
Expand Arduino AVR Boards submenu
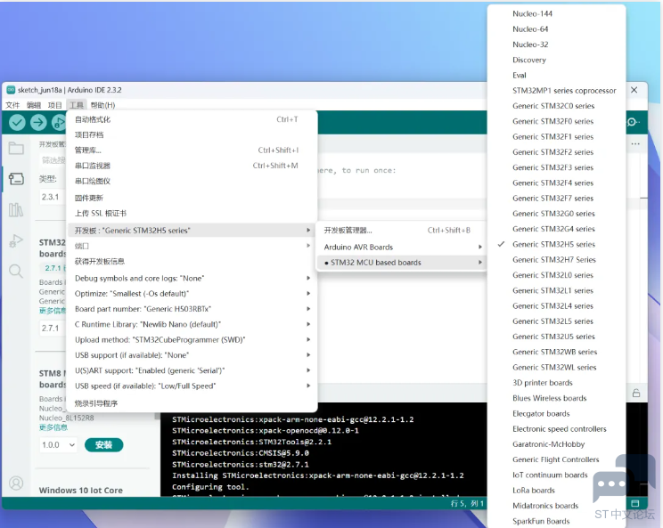pos(401,248)
